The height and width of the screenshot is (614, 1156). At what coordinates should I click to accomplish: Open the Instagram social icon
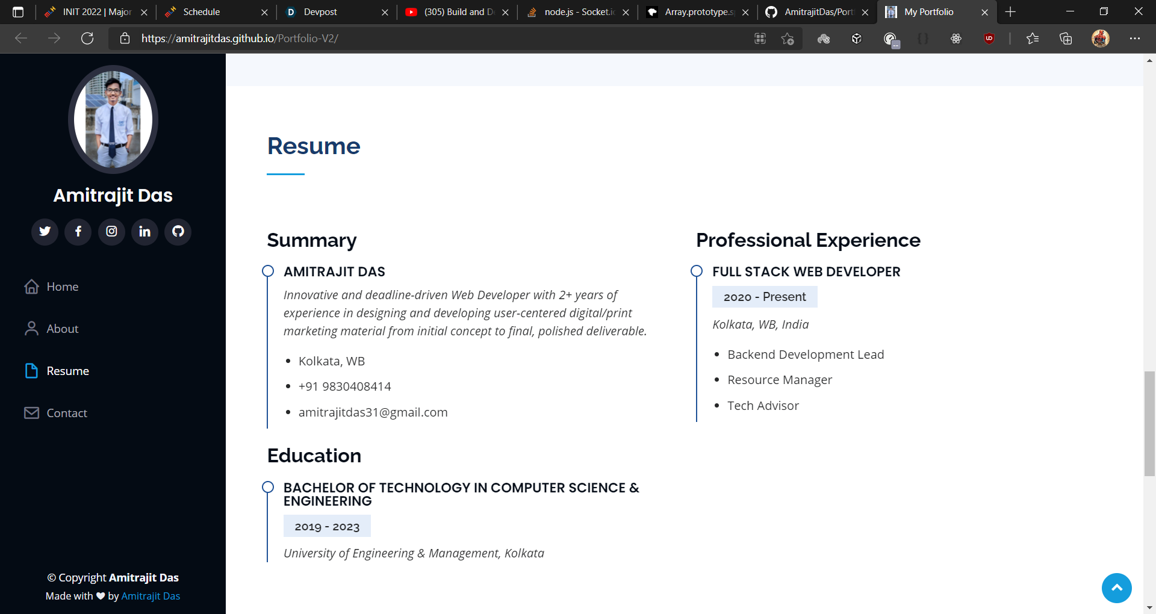point(111,231)
